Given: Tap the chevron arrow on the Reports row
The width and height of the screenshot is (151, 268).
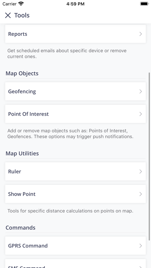Looking at the screenshot, I should click(x=141, y=34).
